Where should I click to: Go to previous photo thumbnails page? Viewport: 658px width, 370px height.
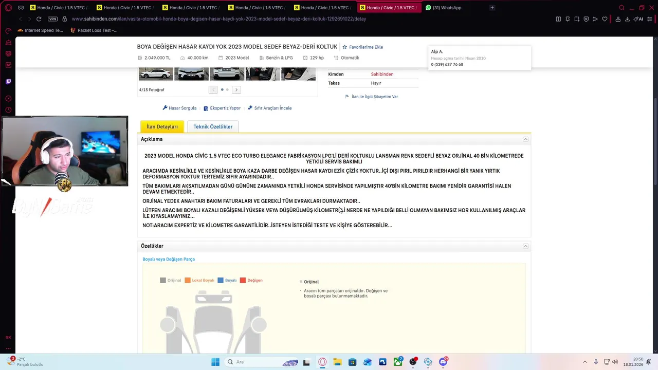(x=213, y=90)
